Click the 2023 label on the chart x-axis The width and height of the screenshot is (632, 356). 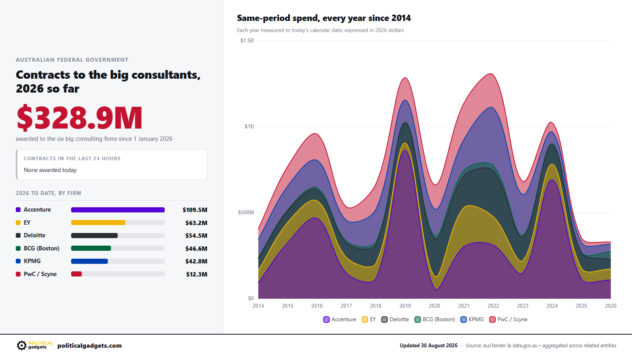pos(523,306)
